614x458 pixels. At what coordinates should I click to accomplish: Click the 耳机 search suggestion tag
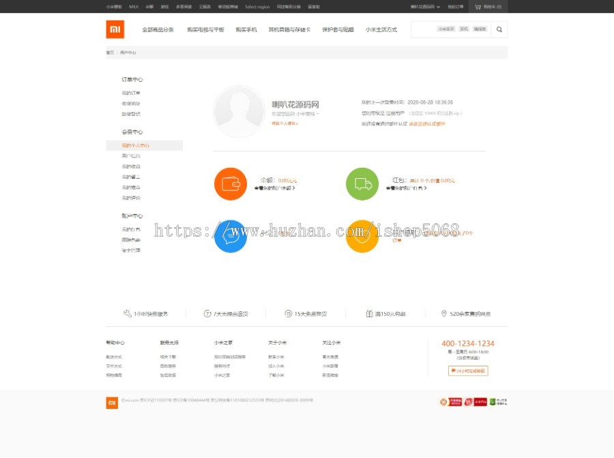(x=464, y=29)
